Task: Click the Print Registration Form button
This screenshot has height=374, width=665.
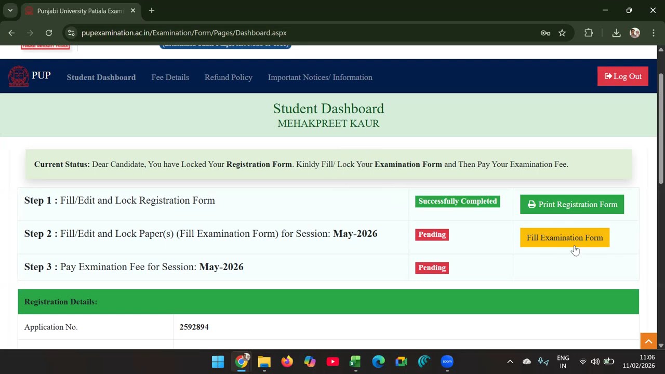Action: coord(572,204)
